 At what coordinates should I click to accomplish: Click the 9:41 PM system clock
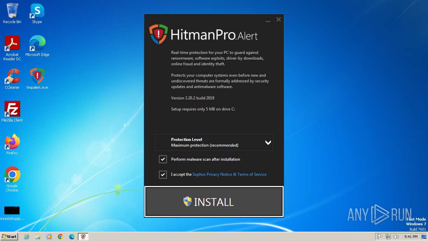pos(411,237)
